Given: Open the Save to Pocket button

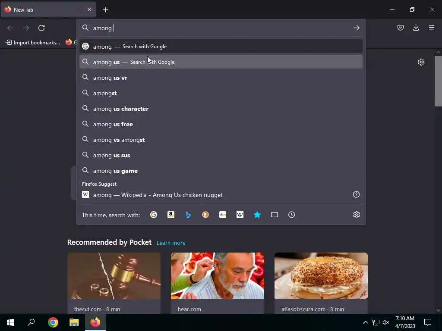Looking at the screenshot, I should [x=400, y=28].
